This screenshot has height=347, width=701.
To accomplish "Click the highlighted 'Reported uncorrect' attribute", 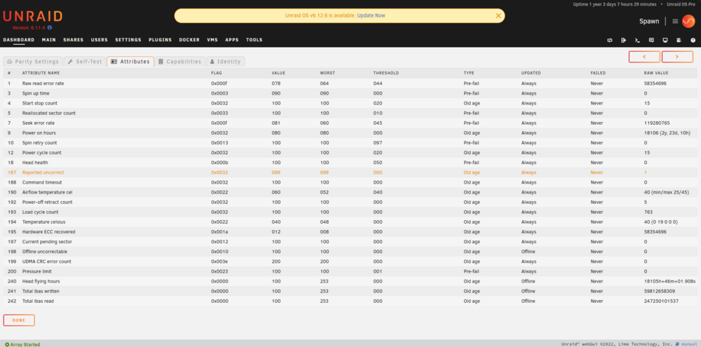I will (43, 172).
